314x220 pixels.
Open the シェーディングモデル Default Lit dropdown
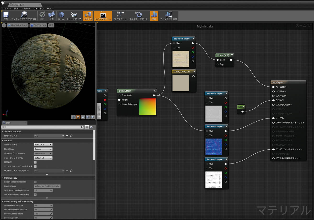(x=43, y=158)
